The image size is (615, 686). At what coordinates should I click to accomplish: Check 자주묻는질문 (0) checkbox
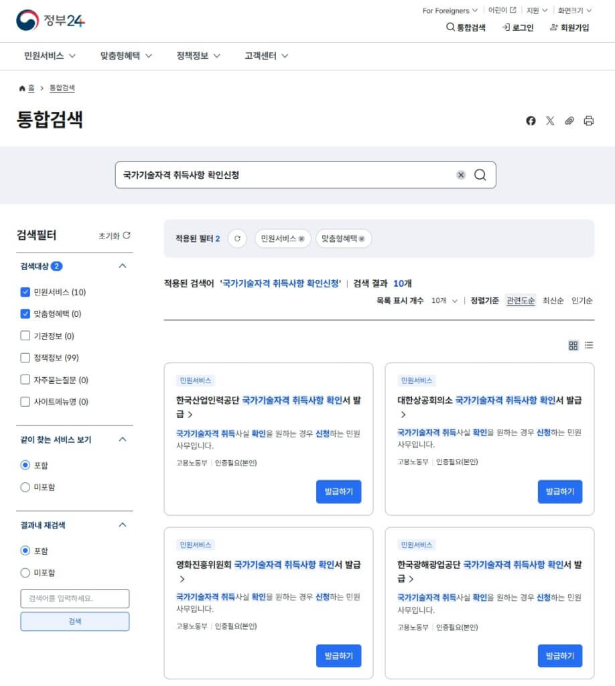click(x=25, y=379)
